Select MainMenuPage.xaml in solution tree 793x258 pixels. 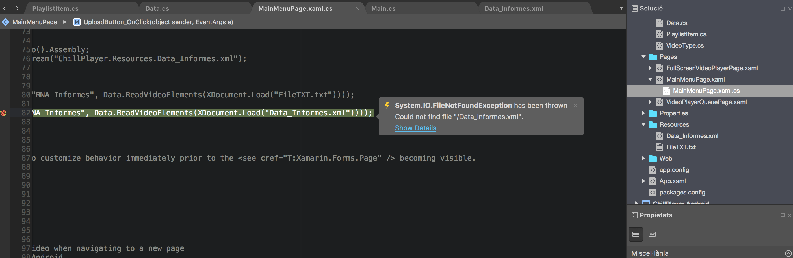(x=695, y=80)
